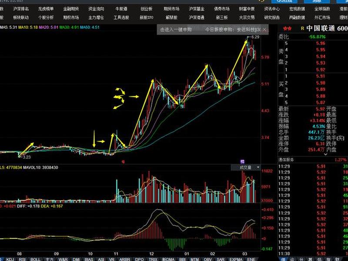The image size is (348, 261).
Task: Click buy level 5 price 5.87
Action: coord(321,103)
